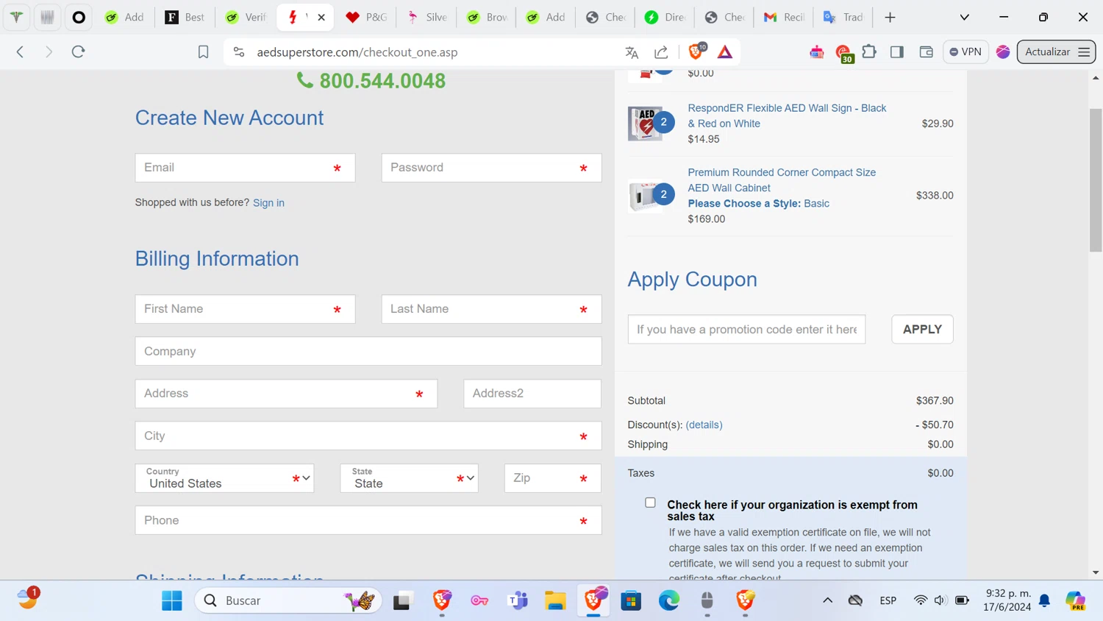This screenshot has height=621, width=1103.
Task: Reload the page
Action: [x=79, y=52]
